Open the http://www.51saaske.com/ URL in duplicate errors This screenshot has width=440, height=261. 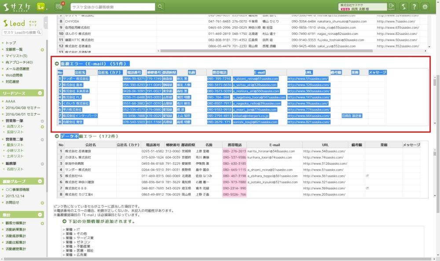[308, 79]
